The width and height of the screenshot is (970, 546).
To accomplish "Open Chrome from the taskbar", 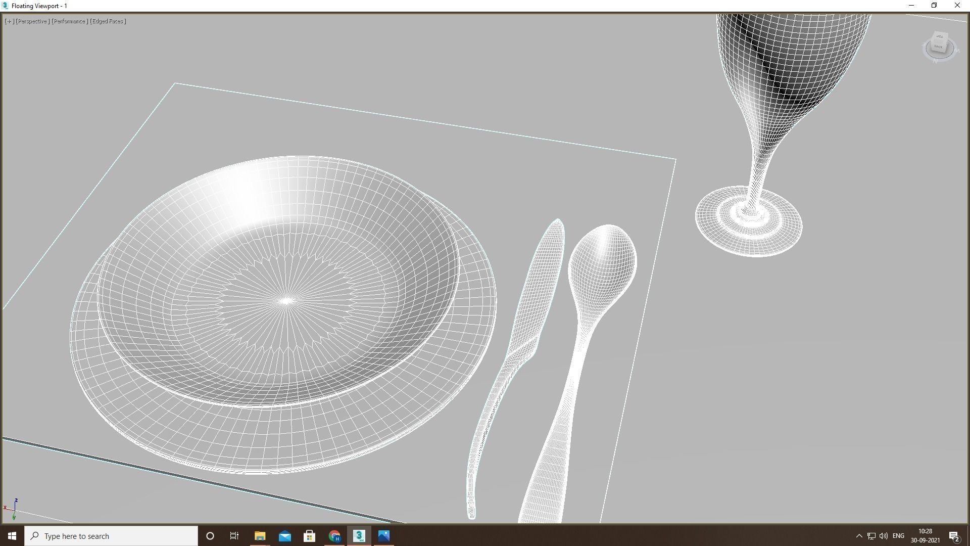I will [x=334, y=536].
